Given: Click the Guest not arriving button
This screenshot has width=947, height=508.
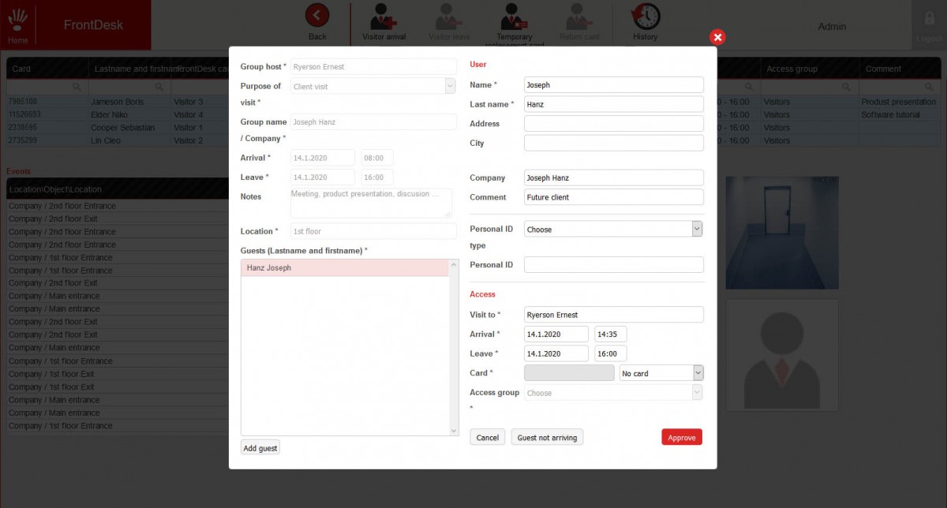Looking at the screenshot, I should pos(547,437).
